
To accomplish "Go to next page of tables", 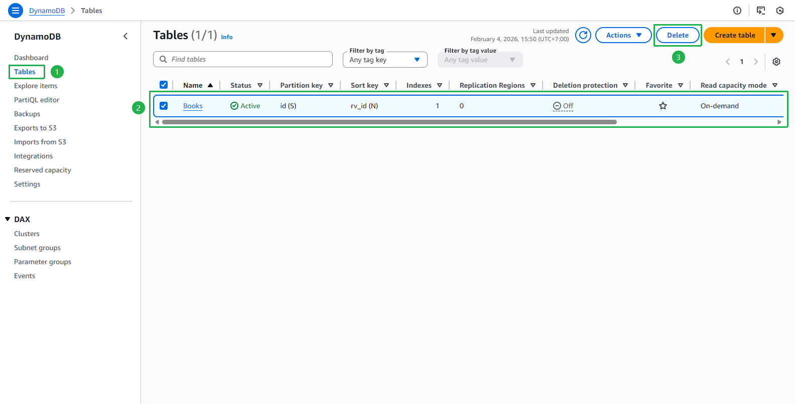I will pyautogui.click(x=756, y=62).
